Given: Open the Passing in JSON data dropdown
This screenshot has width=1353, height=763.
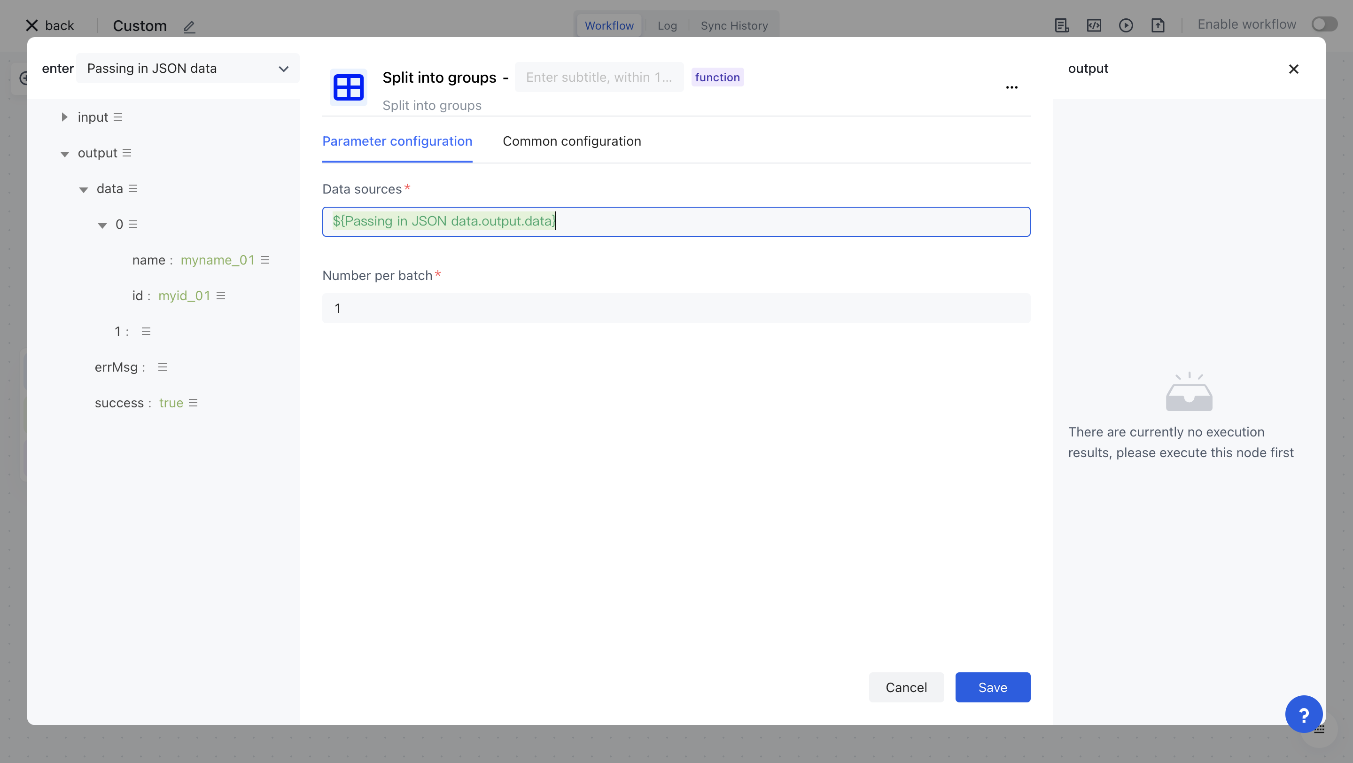Looking at the screenshot, I should pos(187,68).
